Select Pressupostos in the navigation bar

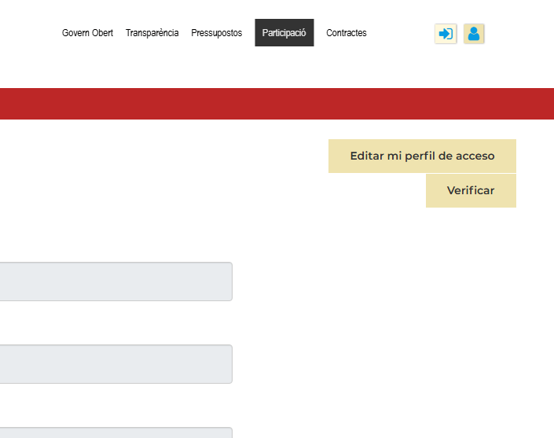click(x=216, y=33)
